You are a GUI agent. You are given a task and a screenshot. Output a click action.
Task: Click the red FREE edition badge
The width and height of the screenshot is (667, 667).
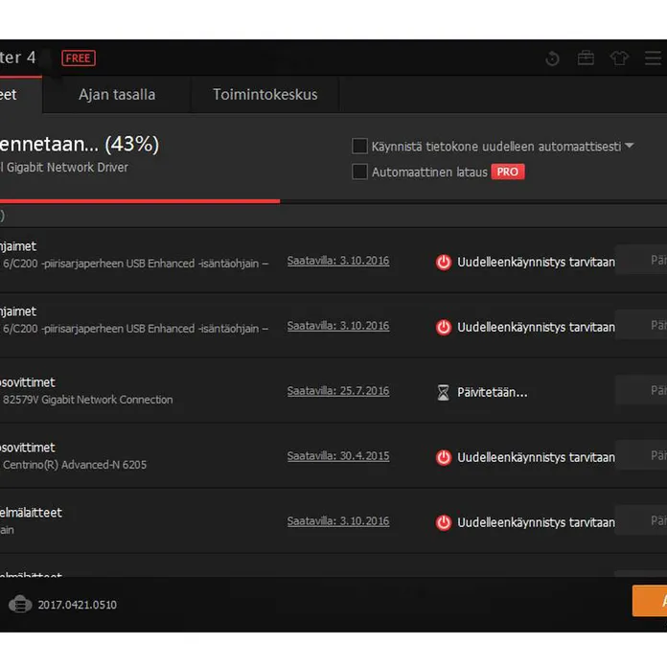(79, 58)
